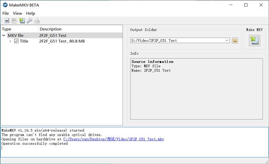Open the File menu
269x164 pixels.
tap(5, 13)
